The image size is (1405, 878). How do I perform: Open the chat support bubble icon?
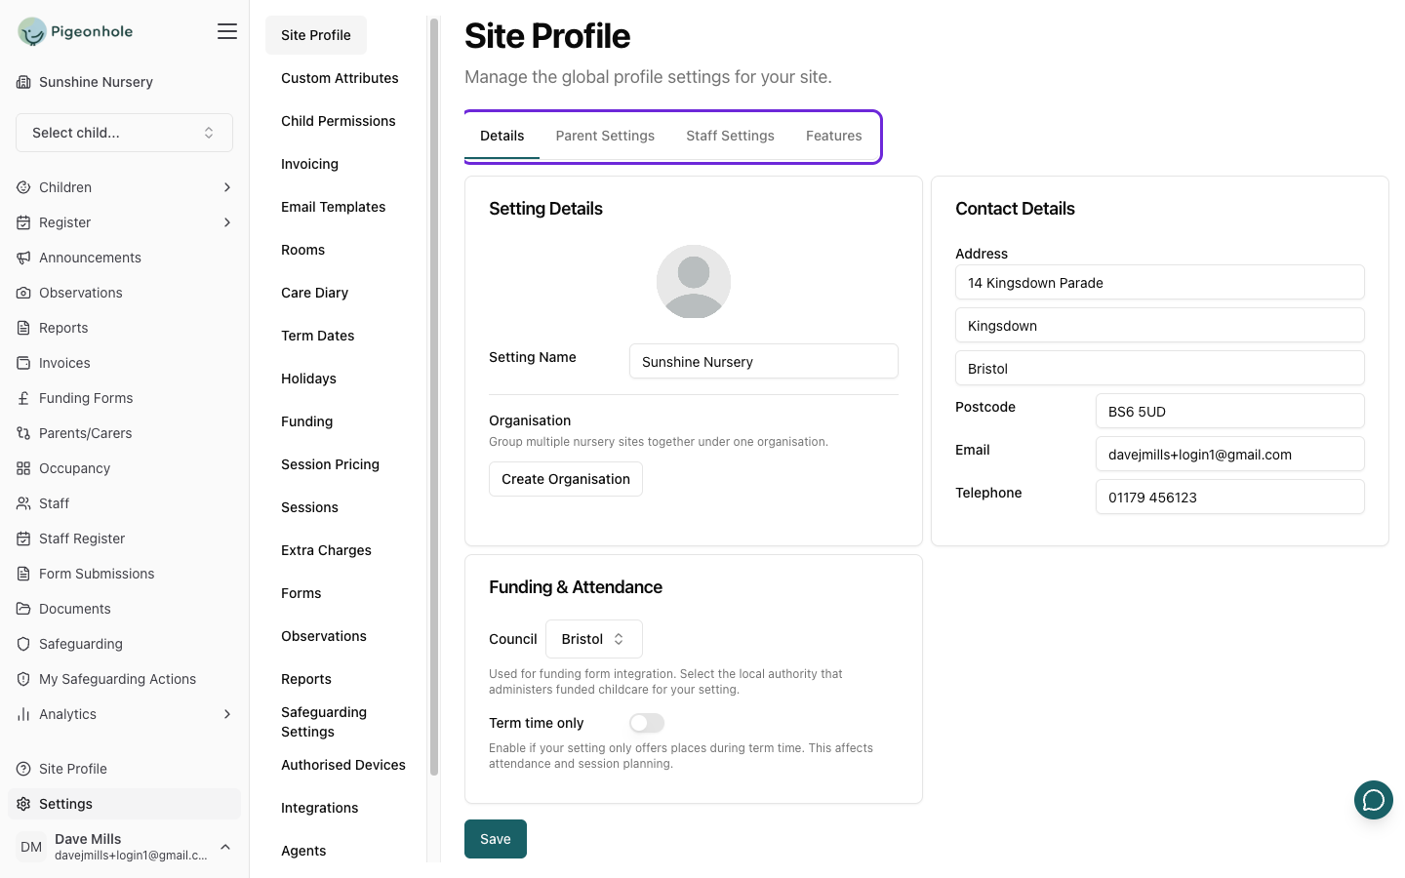1374,800
